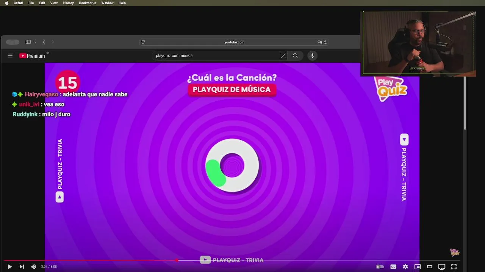Skip to the next video

click(22, 267)
